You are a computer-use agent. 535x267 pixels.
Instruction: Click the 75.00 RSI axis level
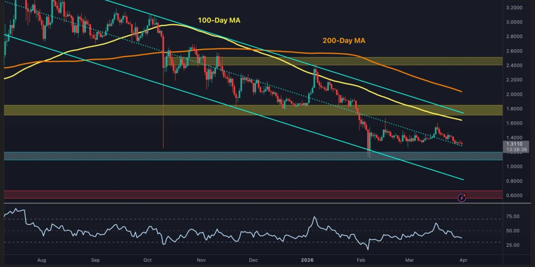pyautogui.click(x=513, y=216)
